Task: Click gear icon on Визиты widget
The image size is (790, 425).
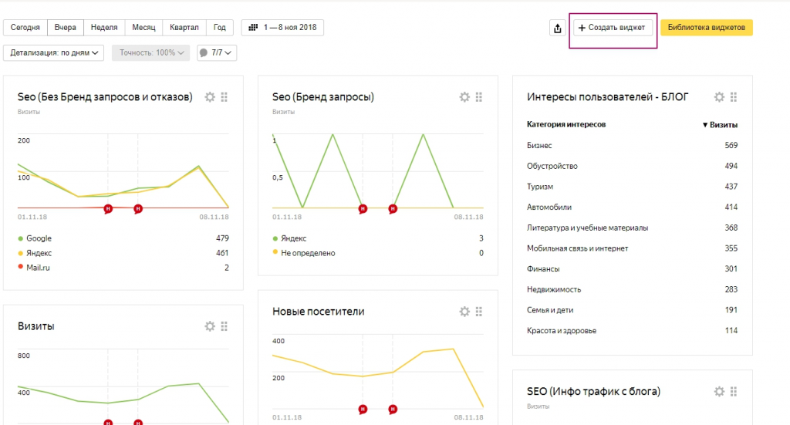Action: [210, 326]
